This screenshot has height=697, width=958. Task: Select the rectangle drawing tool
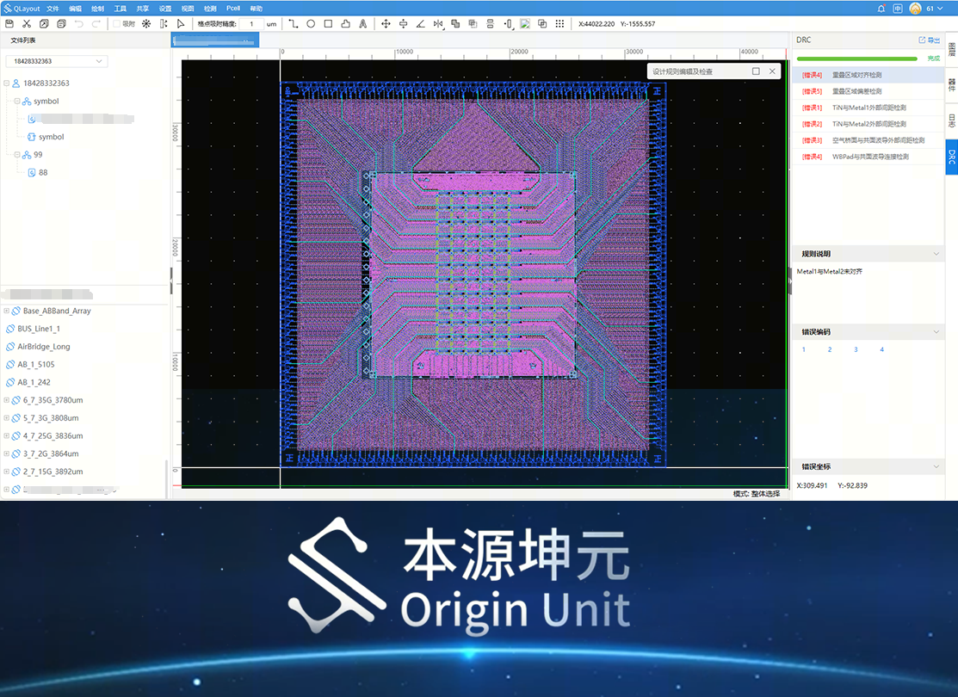point(327,24)
